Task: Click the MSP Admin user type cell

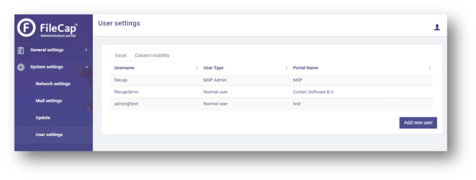Action: 215,80
